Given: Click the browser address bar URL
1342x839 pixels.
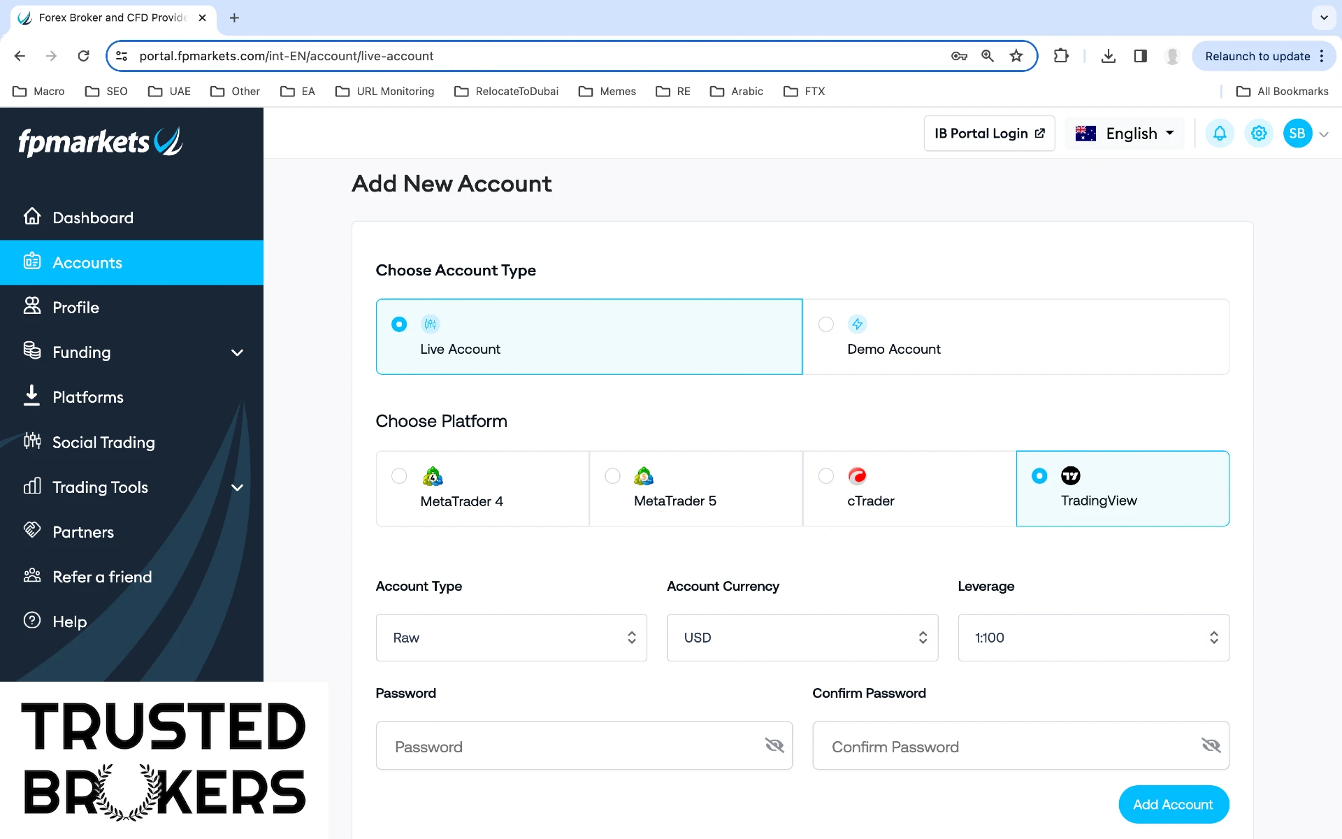Looking at the screenshot, I should pyautogui.click(x=286, y=56).
